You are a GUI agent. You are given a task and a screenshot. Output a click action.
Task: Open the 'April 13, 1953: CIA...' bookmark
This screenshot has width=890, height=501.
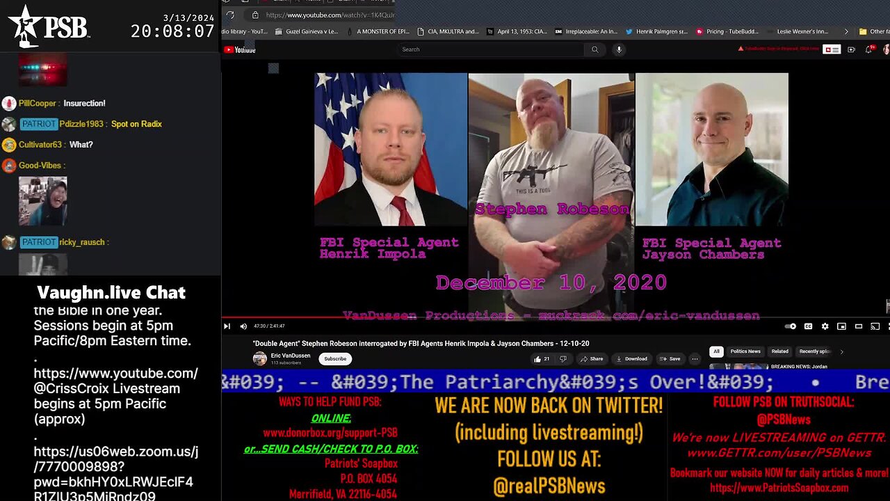tap(517, 31)
